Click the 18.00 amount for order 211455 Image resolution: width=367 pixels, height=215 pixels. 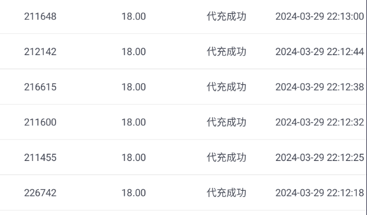134,158
